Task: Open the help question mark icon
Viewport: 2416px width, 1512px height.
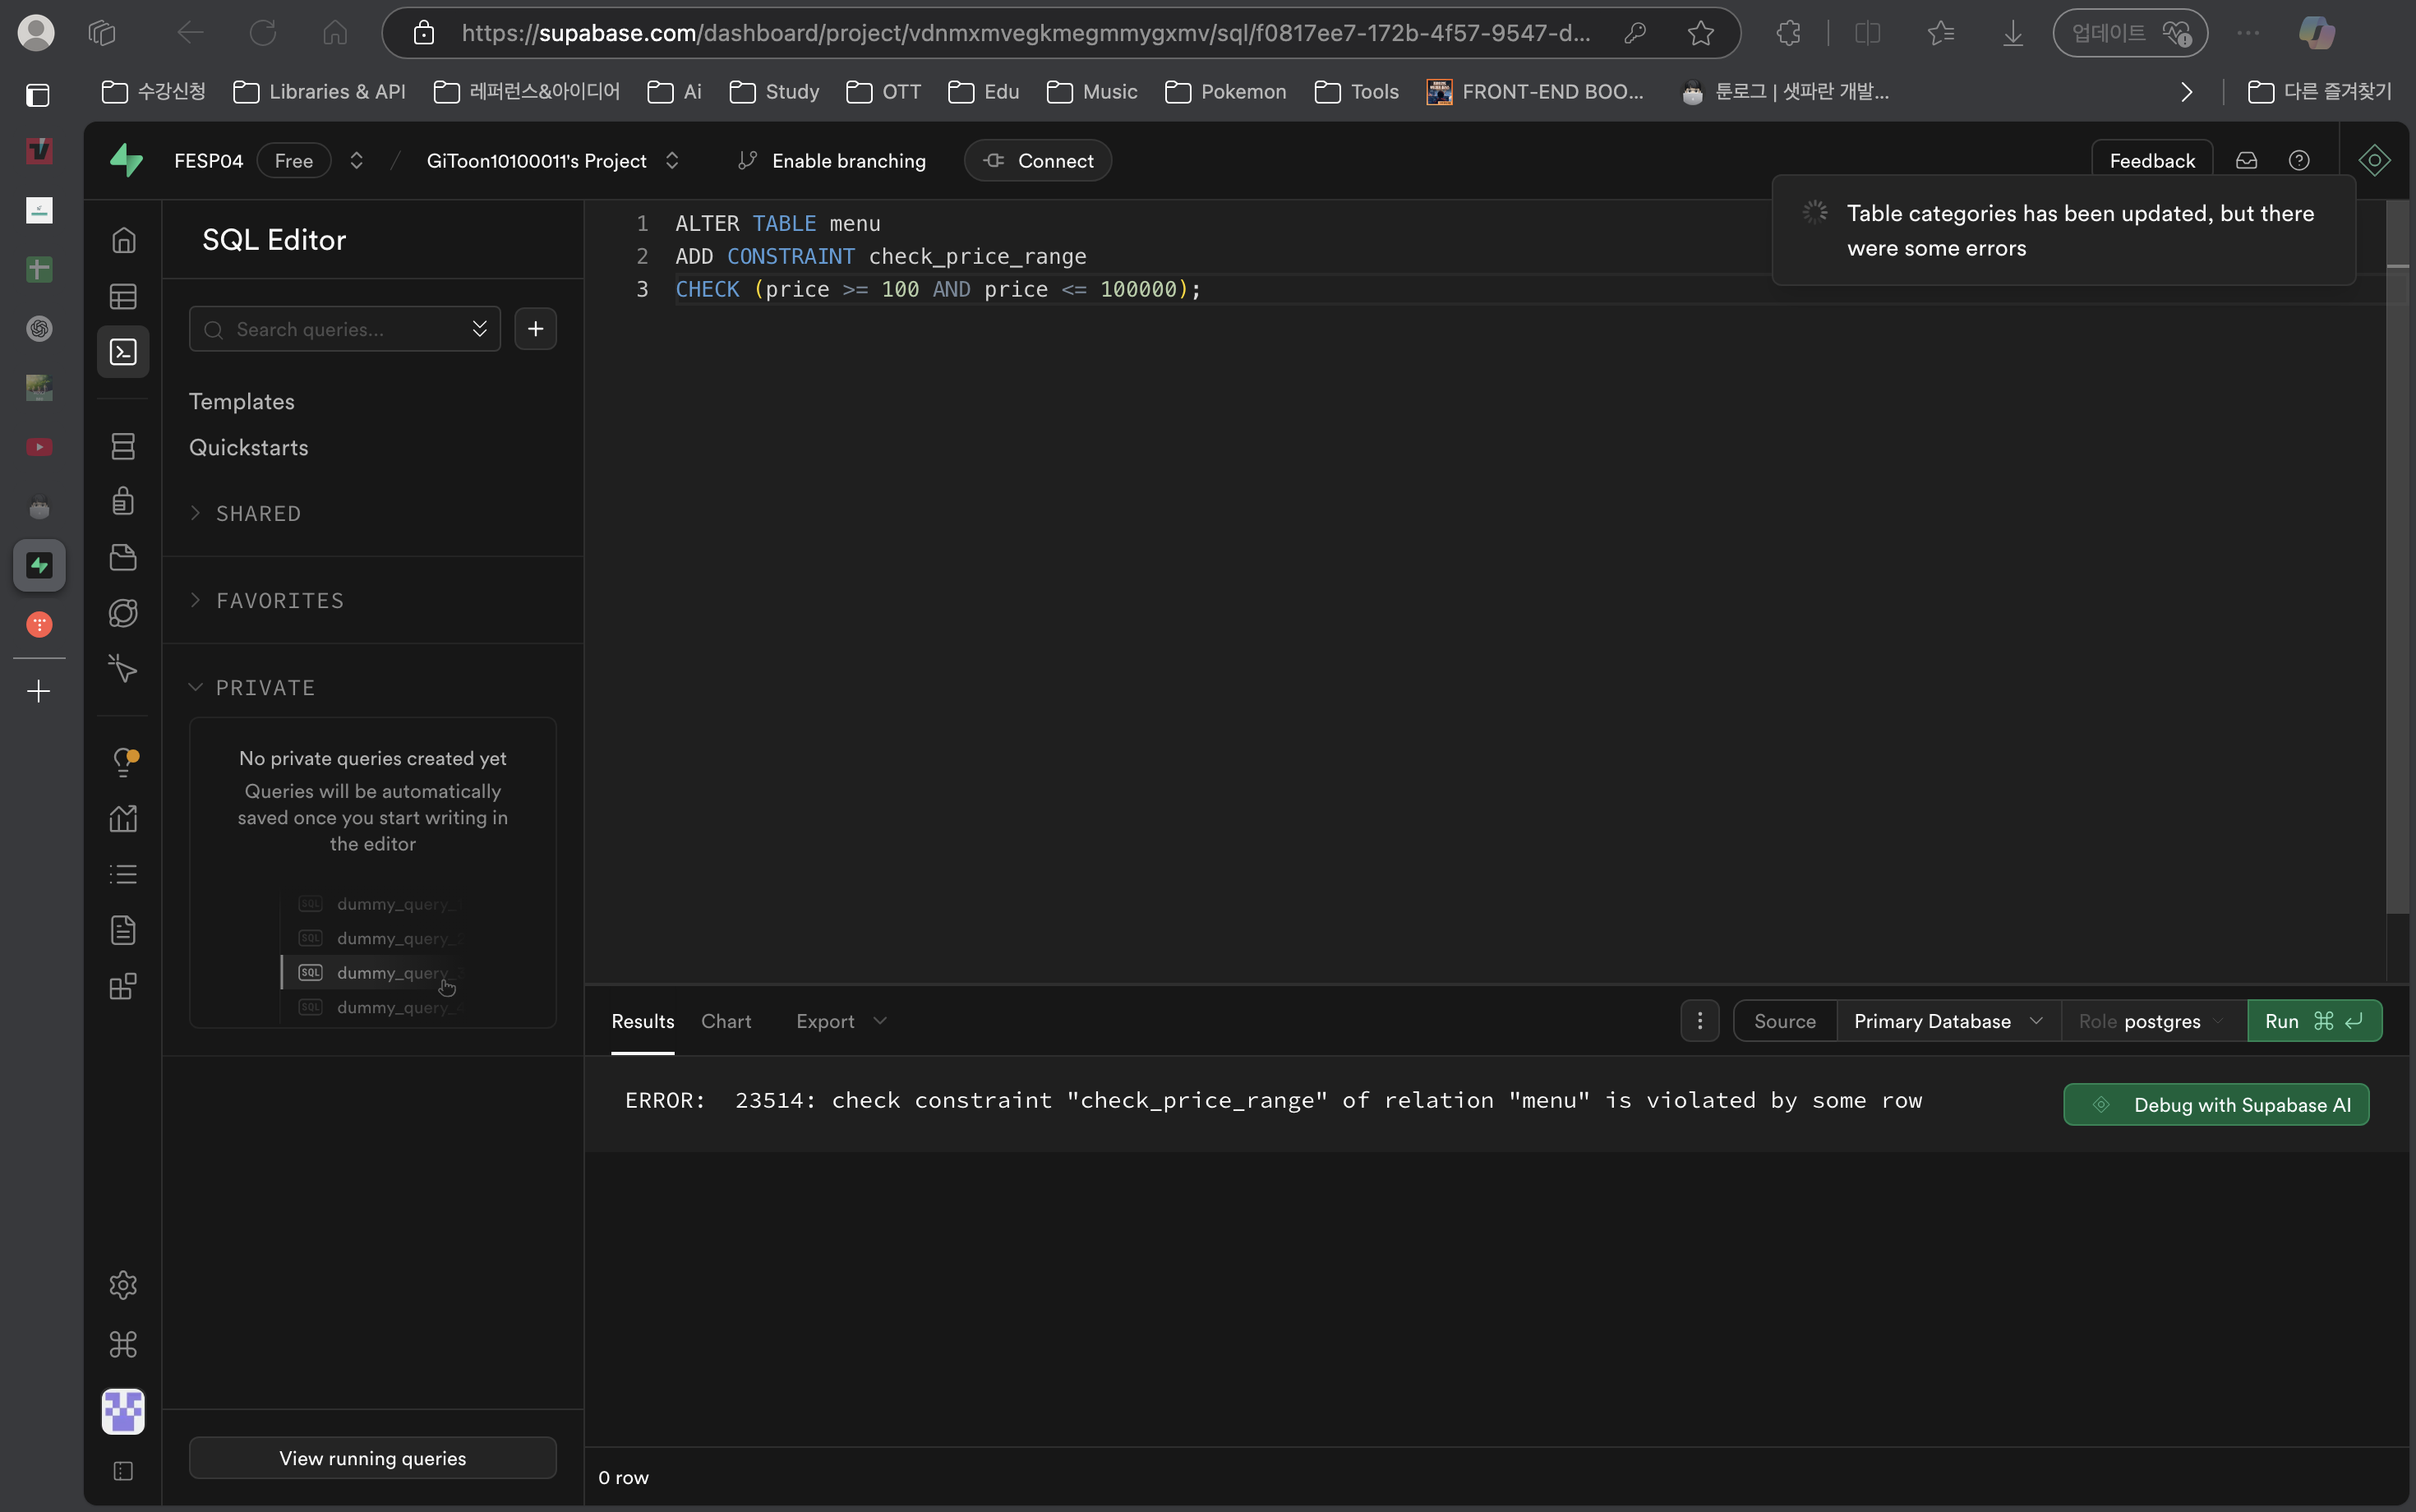Action: point(2299,160)
